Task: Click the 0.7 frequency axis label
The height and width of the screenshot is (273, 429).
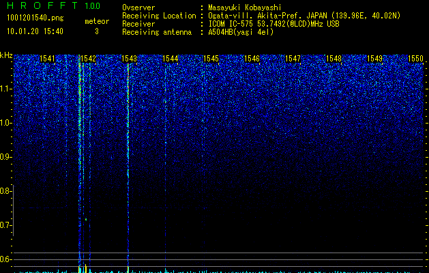Action: point(5,225)
